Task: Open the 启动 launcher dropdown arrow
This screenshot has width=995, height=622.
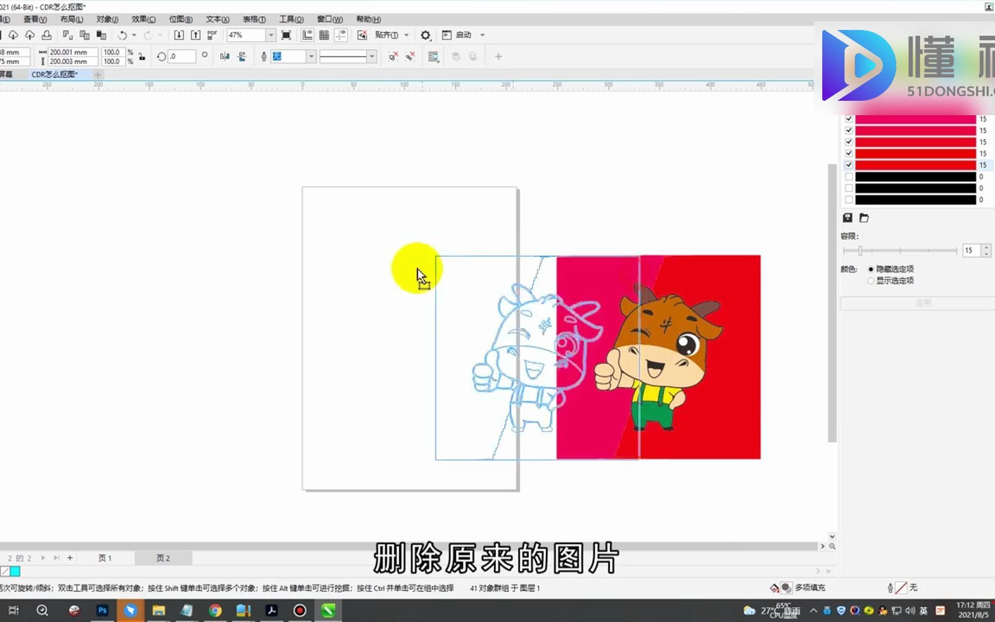Action: click(x=483, y=35)
